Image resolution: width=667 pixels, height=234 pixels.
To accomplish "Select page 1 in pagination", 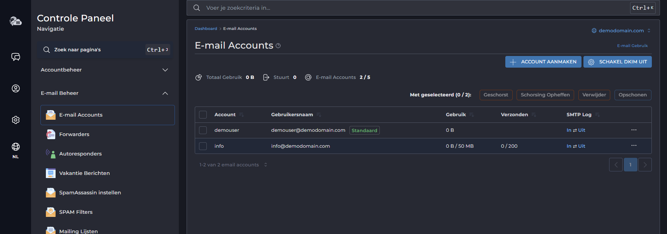I will click(630, 165).
